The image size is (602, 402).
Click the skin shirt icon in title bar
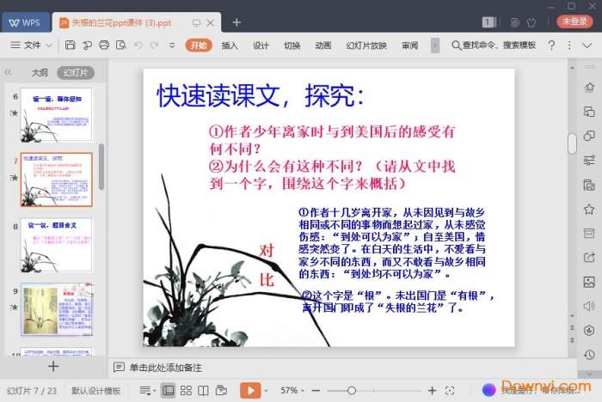click(531, 22)
